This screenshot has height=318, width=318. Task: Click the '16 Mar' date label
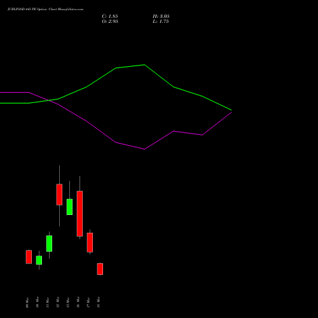[x=78, y=302]
